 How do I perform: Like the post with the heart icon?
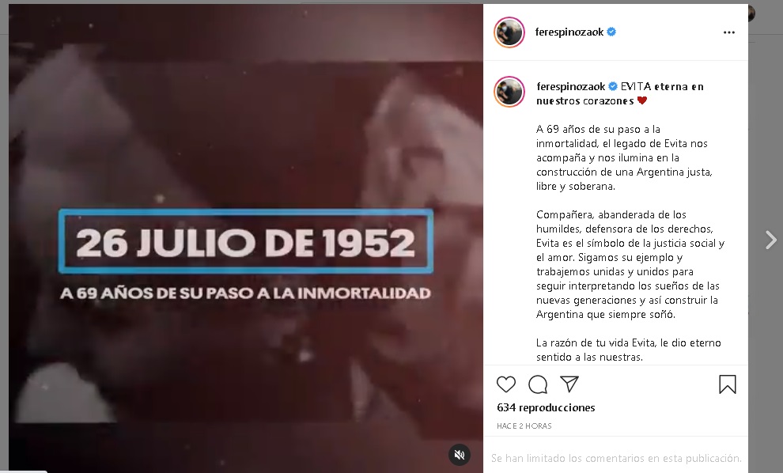click(x=506, y=384)
